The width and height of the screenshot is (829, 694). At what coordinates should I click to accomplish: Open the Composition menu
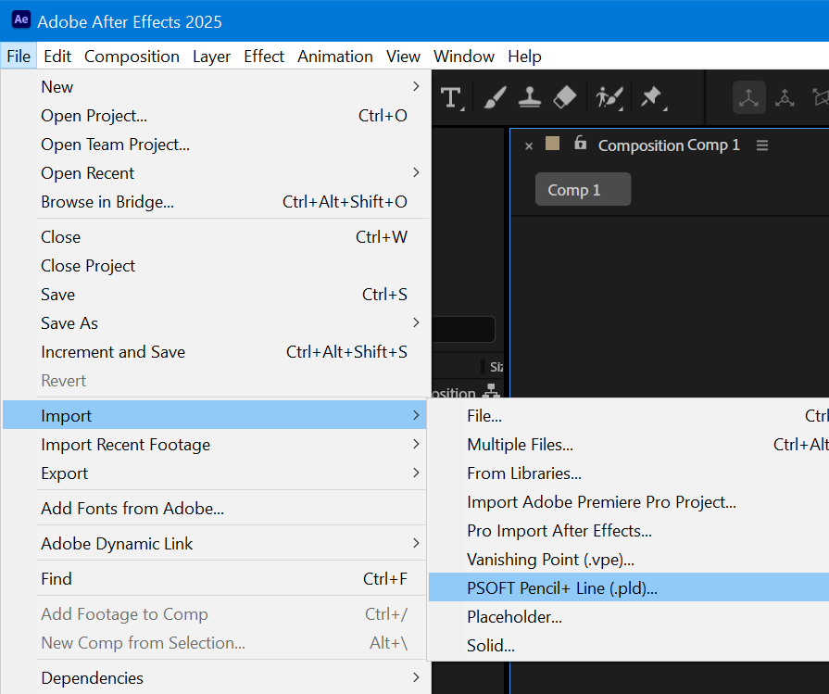(132, 57)
